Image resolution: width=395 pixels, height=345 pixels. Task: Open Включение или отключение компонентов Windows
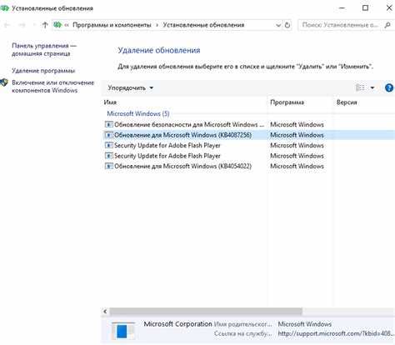point(52,87)
